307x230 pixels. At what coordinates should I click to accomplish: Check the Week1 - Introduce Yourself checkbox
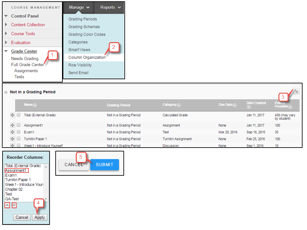point(19,145)
